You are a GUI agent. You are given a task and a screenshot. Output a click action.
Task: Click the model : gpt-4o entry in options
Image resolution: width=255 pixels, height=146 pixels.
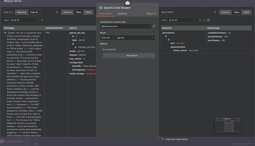pyautogui.click(x=77, y=51)
